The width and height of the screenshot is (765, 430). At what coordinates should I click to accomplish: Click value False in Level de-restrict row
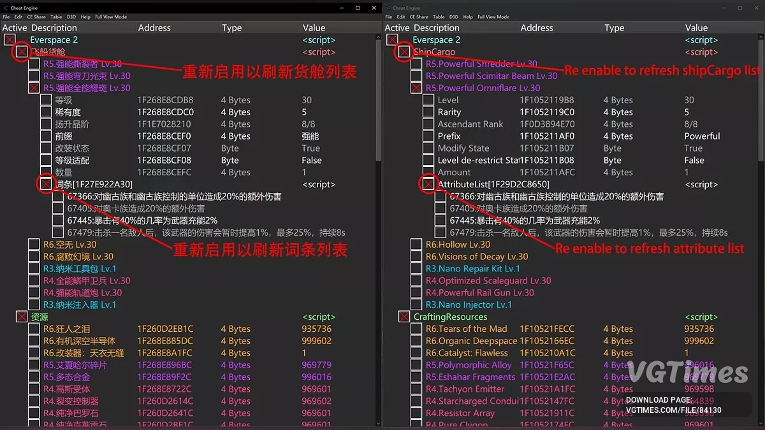[x=694, y=161]
